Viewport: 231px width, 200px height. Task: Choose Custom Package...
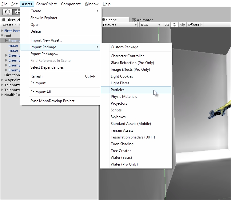pos(136,47)
